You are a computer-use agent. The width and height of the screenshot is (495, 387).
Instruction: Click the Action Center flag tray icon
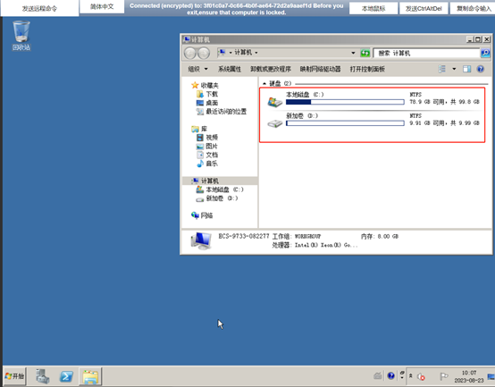tap(444, 376)
